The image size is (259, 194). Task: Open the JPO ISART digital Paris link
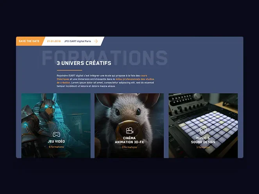pyautogui.click(x=77, y=41)
